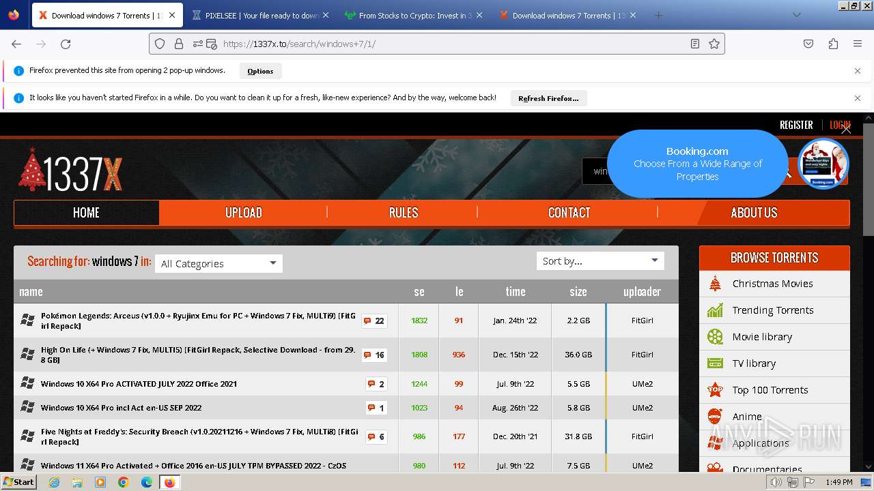
Task: Click UMe2 uploader in the ACTIVATED JULY 2022 row
Action: (643, 384)
